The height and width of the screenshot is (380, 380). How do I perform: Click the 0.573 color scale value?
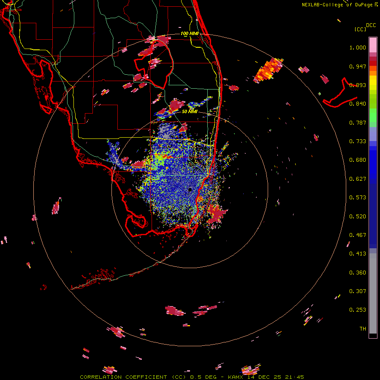coord(358,198)
